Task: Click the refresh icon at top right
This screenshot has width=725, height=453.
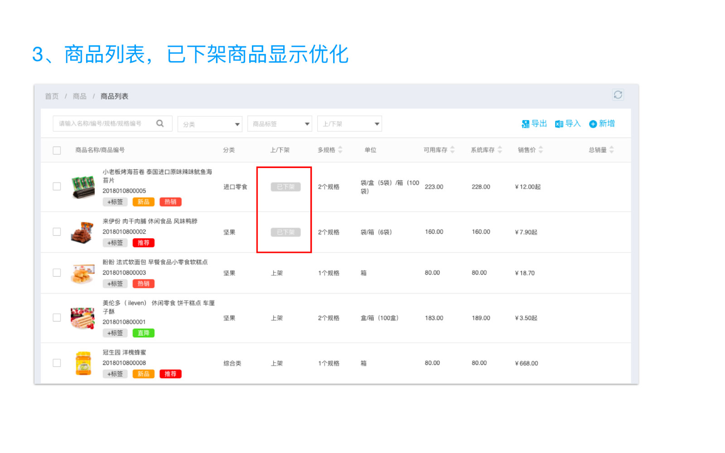Action: click(x=618, y=95)
